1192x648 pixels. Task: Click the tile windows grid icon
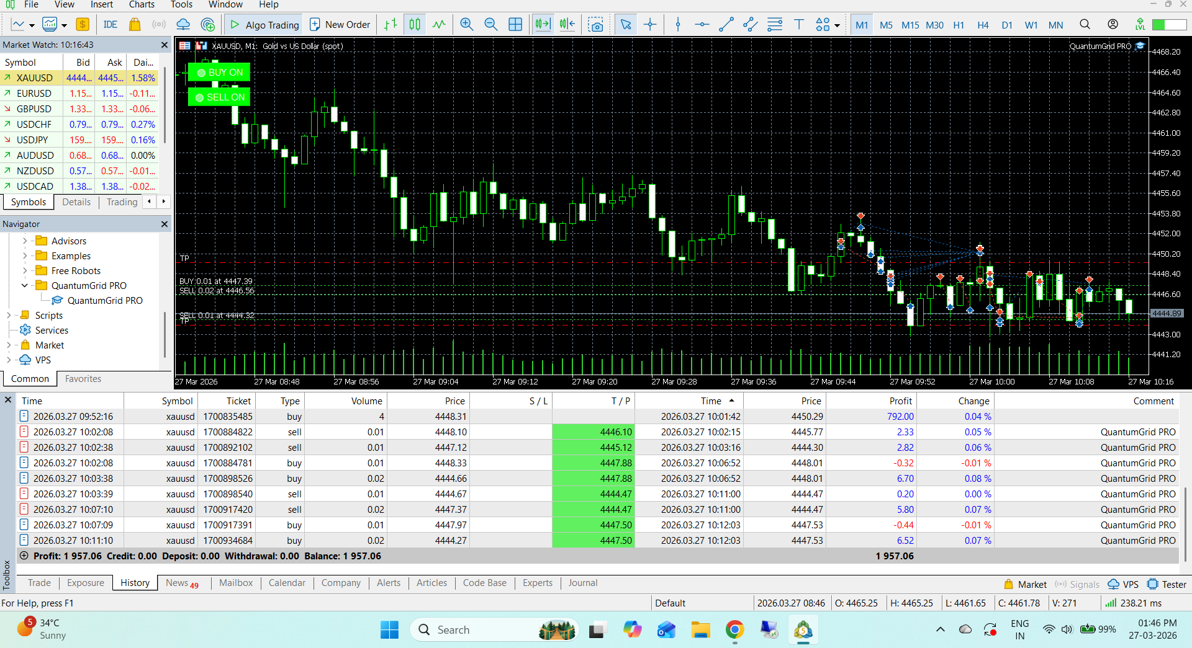tap(515, 25)
